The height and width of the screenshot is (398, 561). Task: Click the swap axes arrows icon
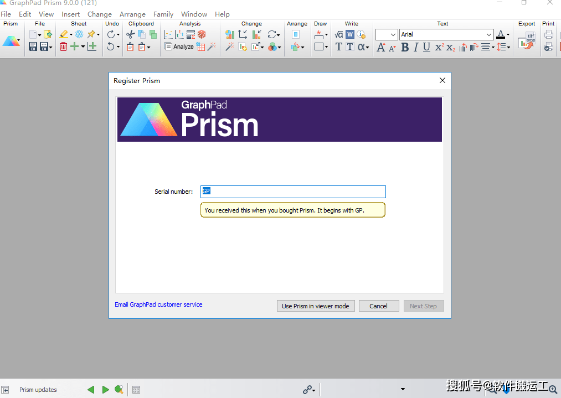click(x=243, y=34)
